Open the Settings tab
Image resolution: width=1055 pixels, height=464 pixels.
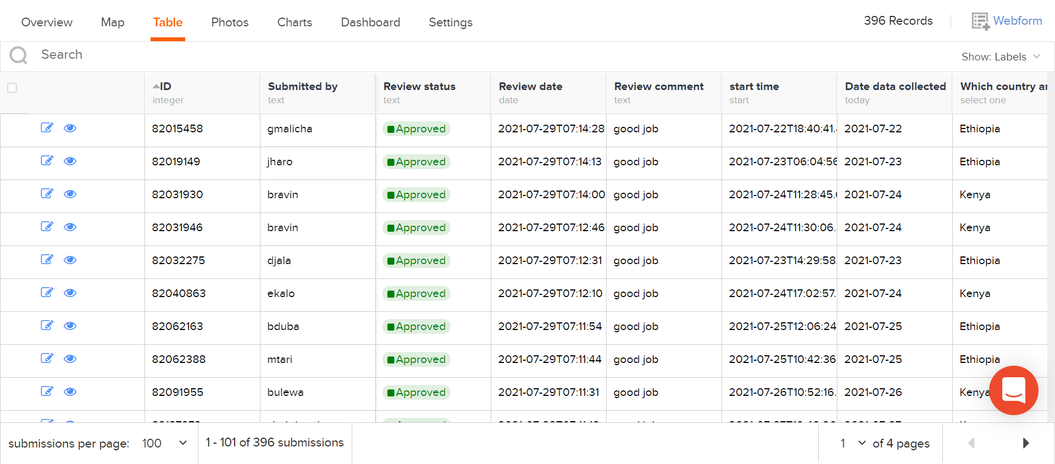pyautogui.click(x=451, y=23)
